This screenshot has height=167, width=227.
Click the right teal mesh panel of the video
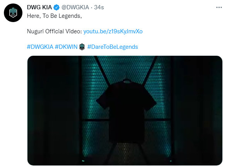pyautogui.click(x=159, y=105)
